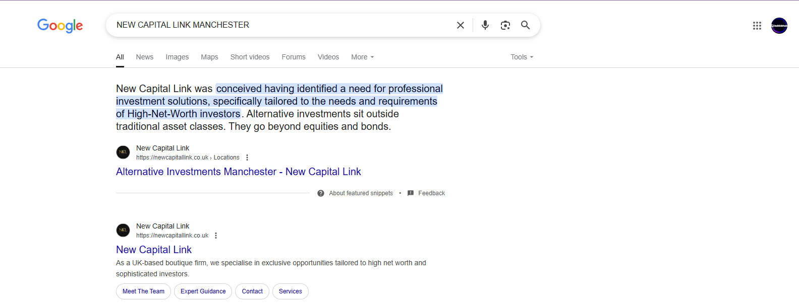The image size is (799, 308).
Task: Select the All results tab
Action: (x=120, y=57)
